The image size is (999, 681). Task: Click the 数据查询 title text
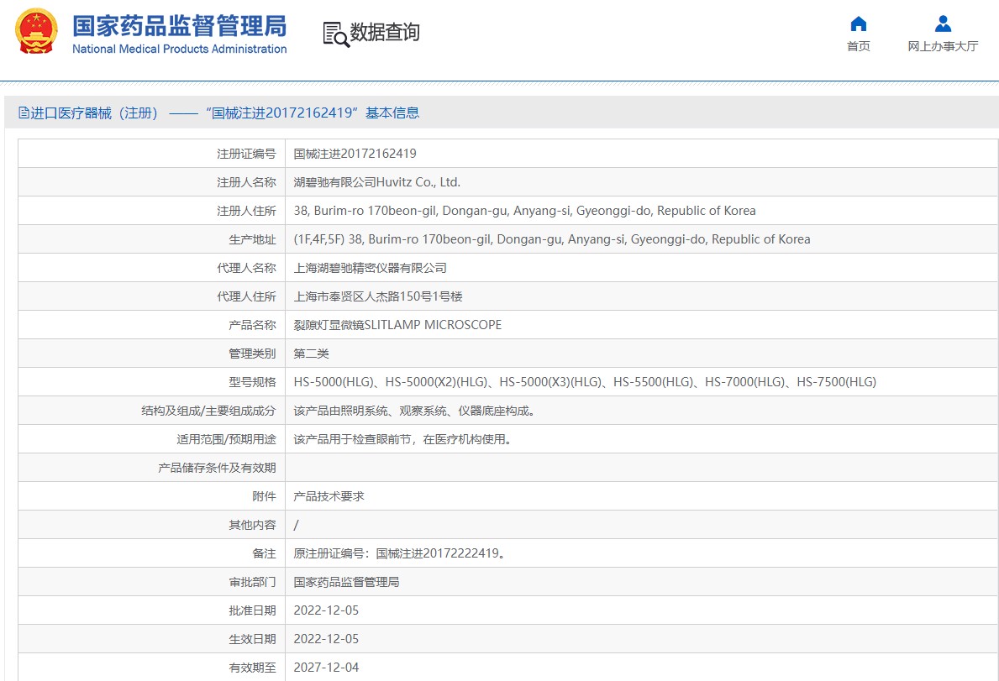pos(385,33)
